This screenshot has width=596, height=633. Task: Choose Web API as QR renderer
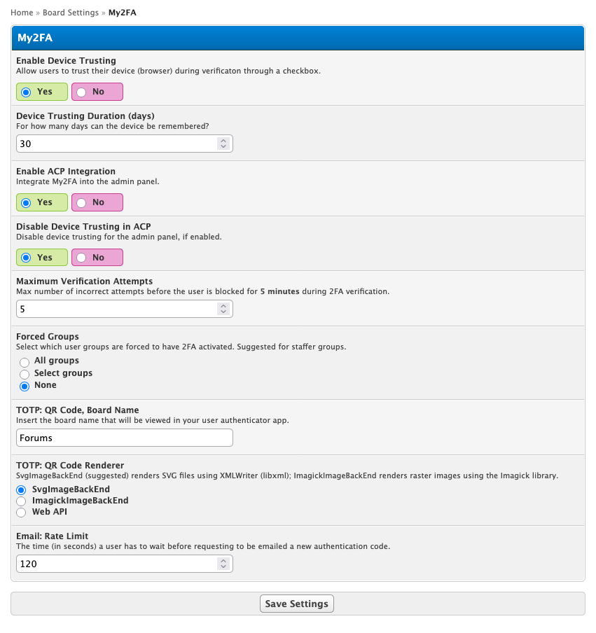[21, 513]
